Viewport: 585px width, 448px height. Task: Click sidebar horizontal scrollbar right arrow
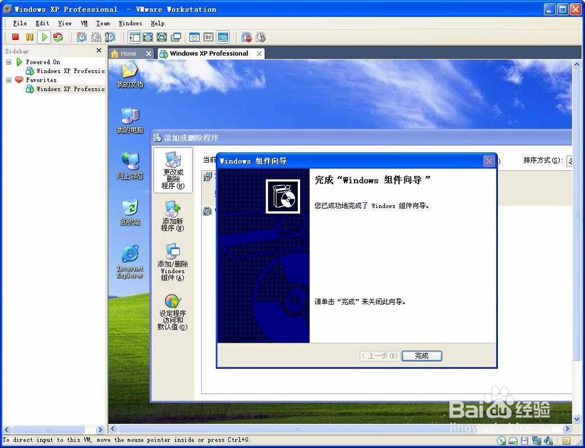100,430
